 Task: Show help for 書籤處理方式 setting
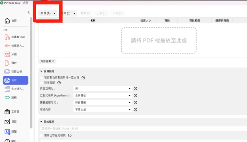coord(135,103)
